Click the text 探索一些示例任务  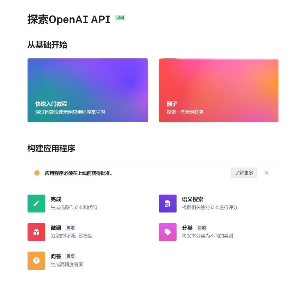[x=185, y=112]
